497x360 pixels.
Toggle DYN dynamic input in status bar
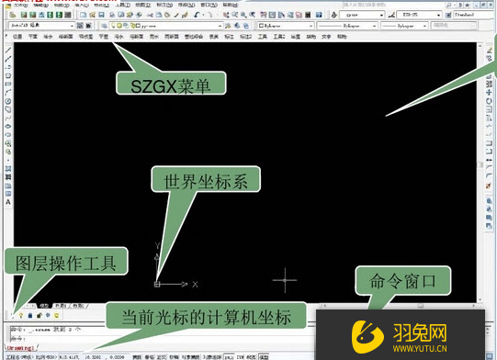click(241, 357)
